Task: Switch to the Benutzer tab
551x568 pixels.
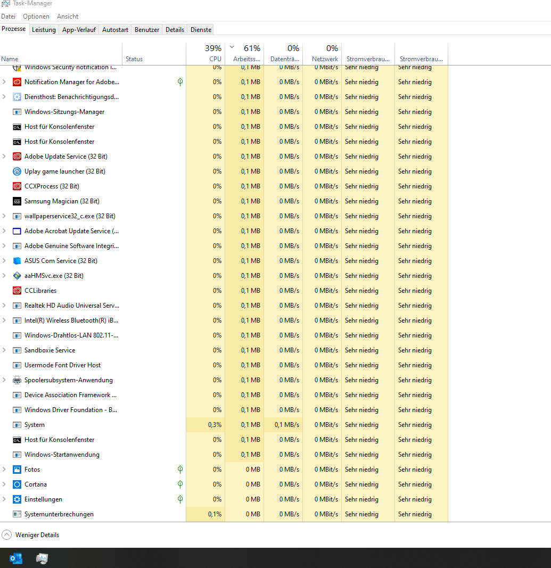Action: click(147, 30)
